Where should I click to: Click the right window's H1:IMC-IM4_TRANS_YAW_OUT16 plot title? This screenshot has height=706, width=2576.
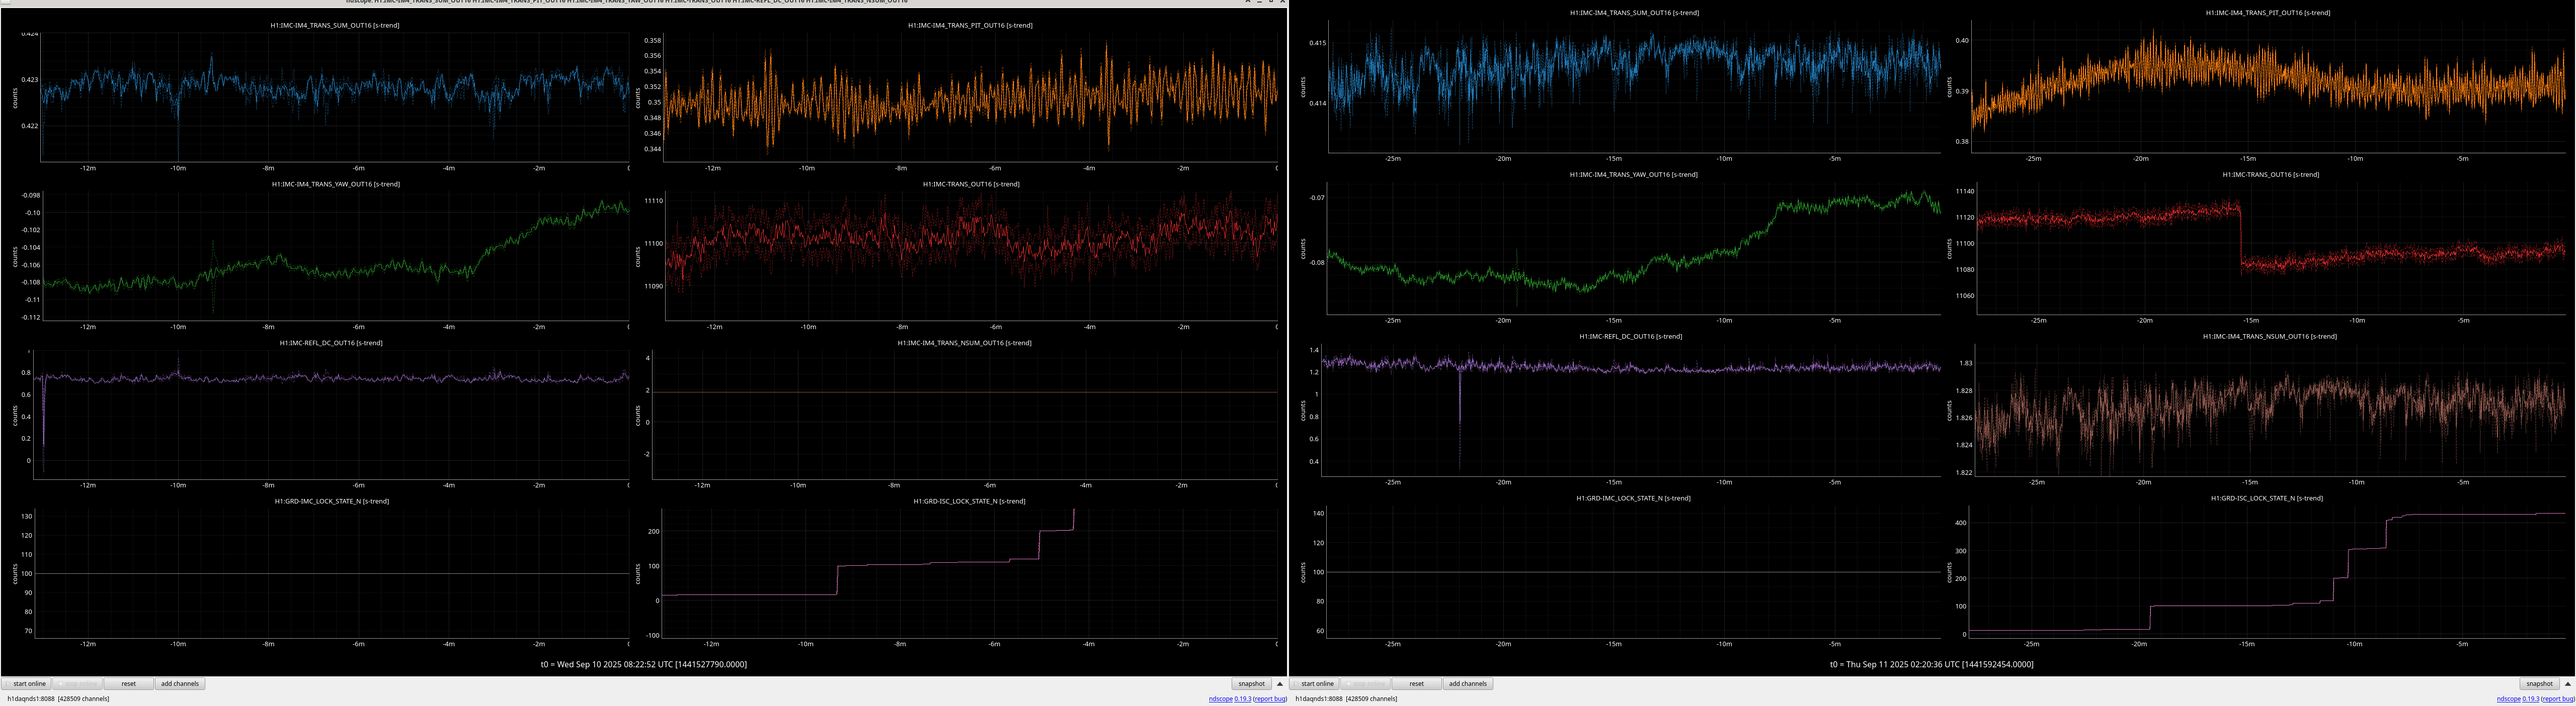click(x=1634, y=175)
